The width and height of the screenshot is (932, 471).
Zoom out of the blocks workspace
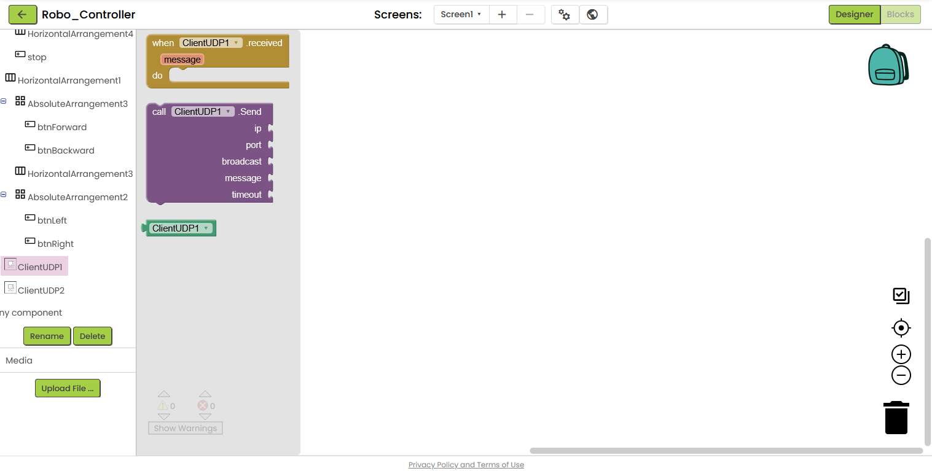click(901, 375)
